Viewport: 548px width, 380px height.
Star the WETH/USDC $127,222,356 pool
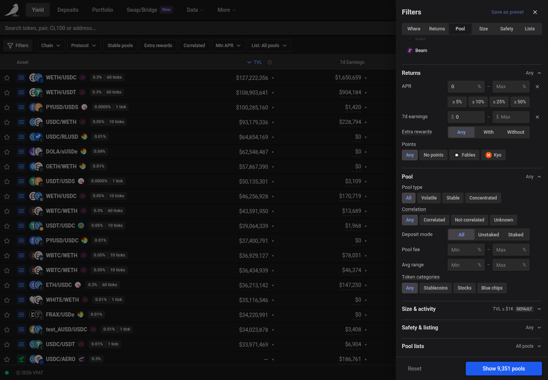(x=7, y=78)
